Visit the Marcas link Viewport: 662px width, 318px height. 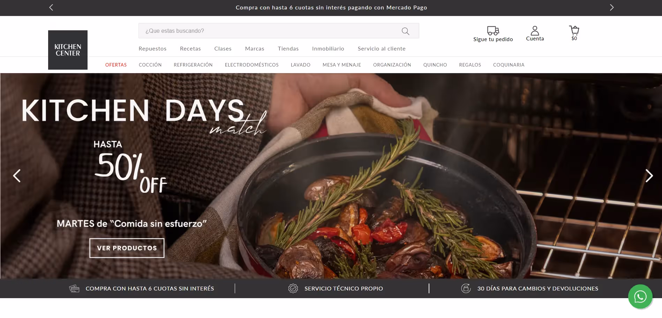click(255, 49)
